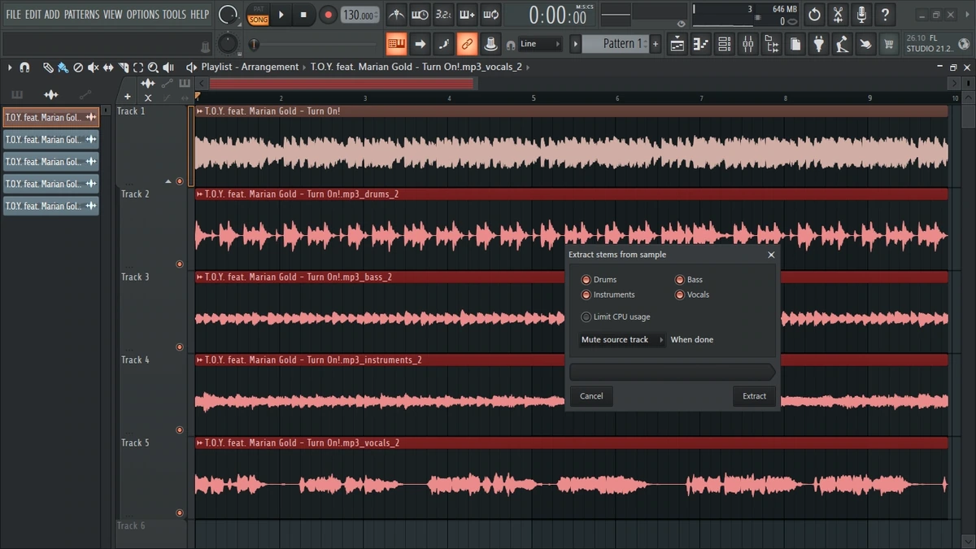Select the paint brush tool
Image resolution: width=976 pixels, height=549 pixels.
pos(63,68)
